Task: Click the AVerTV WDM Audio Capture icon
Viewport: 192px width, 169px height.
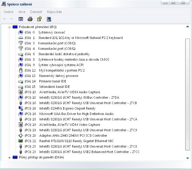Action: (x=21, y=92)
